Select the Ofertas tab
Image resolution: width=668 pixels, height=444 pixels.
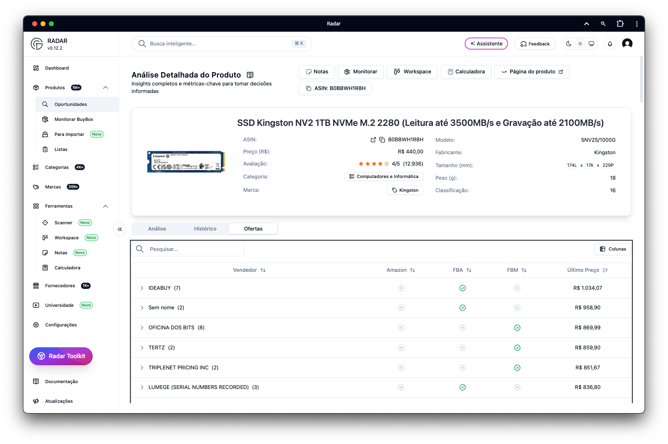click(x=253, y=229)
